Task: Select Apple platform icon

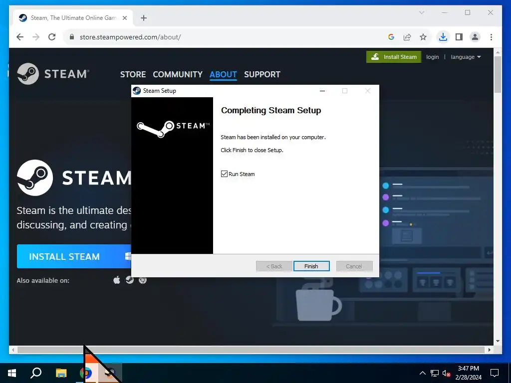Action: [x=117, y=280]
